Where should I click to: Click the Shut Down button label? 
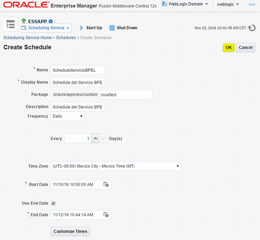coord(127,28)
